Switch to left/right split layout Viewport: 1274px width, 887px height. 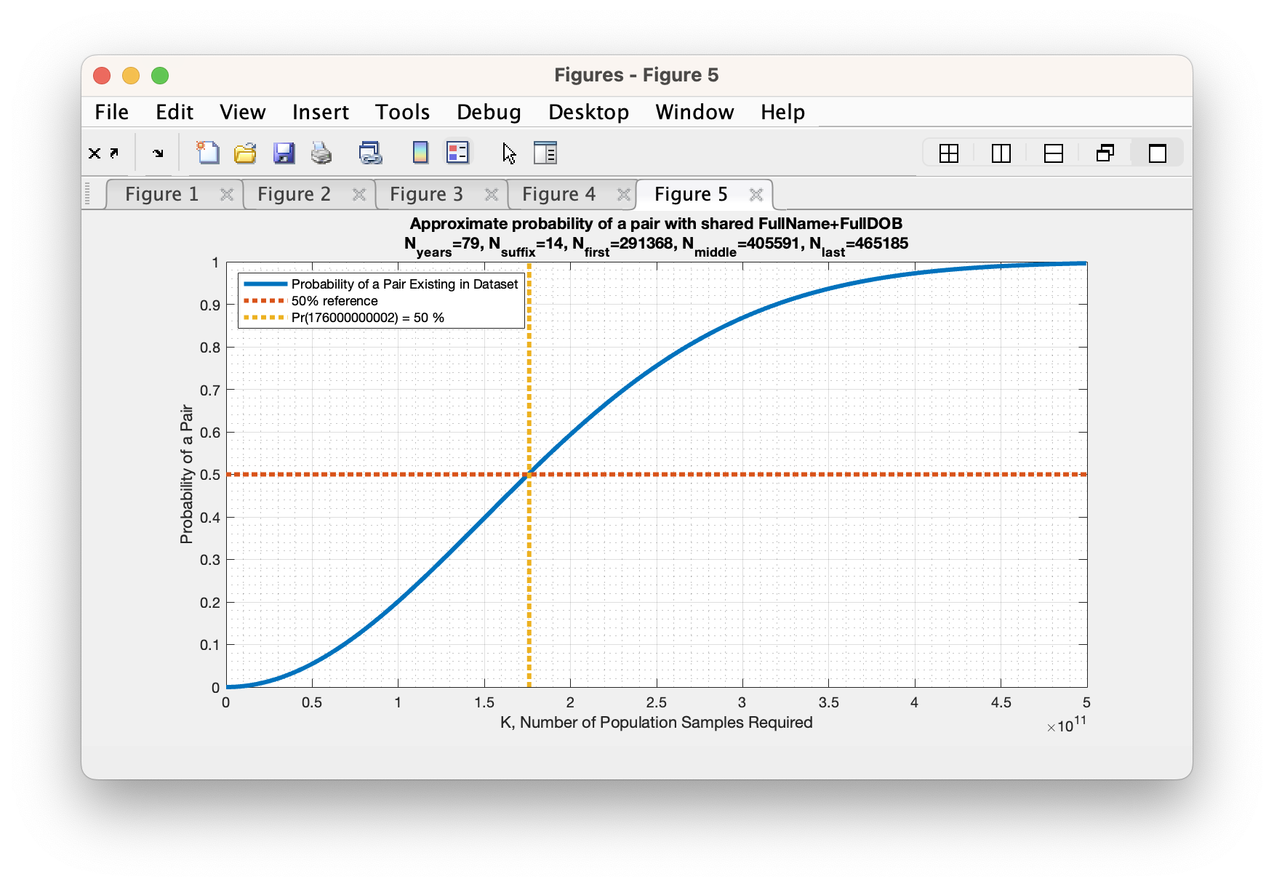[x=1001, y=153]
